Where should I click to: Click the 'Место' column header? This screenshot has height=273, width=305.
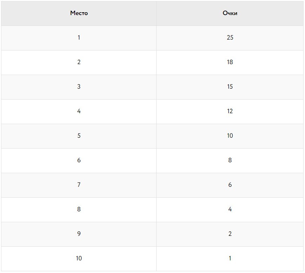pos(79,13)
